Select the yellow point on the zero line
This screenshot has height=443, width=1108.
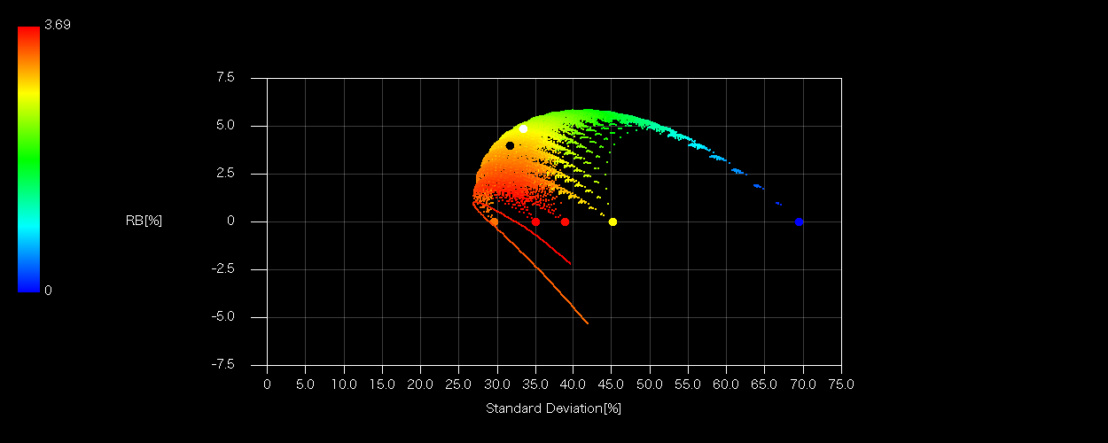click(x=613, y=221)
